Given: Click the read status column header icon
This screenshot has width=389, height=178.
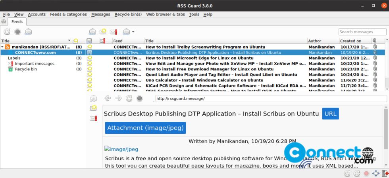Looking at the screenshot, I should click(89, 41).
